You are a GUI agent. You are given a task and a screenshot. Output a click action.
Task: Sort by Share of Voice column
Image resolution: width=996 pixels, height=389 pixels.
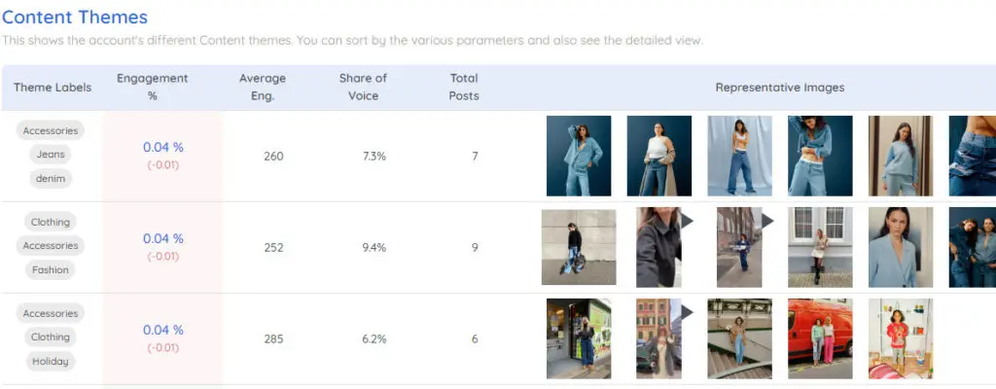pos(363,88)
